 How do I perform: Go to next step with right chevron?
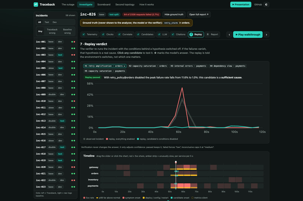pyautogui.click(x=267, y=34)
